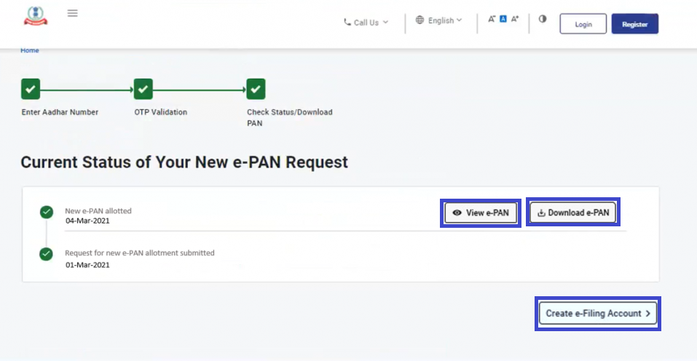697x361 pixels.
Task: Click the phone icon beside Call Us
Action: [x=347, y=23]
